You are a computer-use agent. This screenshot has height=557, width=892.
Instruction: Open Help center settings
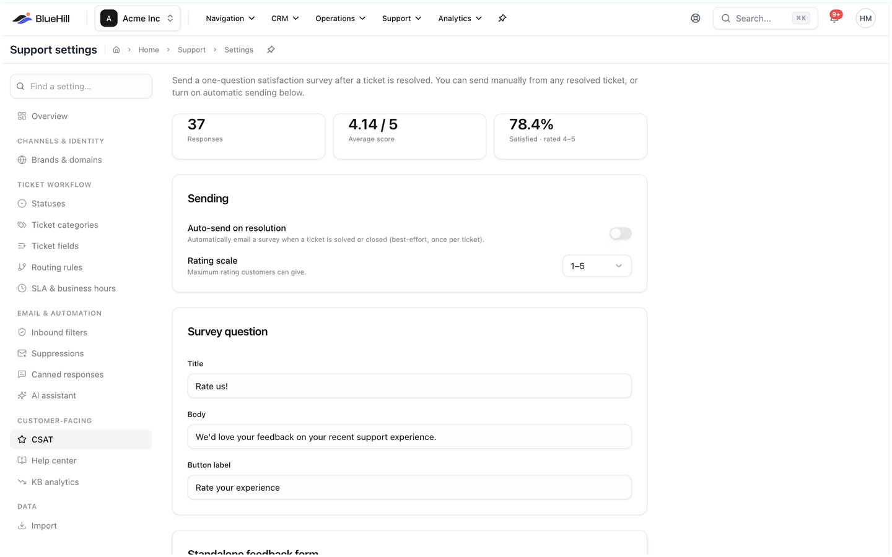click(81, 460)
